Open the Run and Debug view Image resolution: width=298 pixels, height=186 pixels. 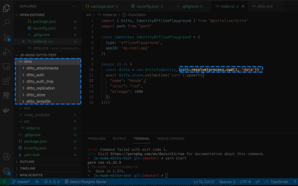[x=6, y=52]
